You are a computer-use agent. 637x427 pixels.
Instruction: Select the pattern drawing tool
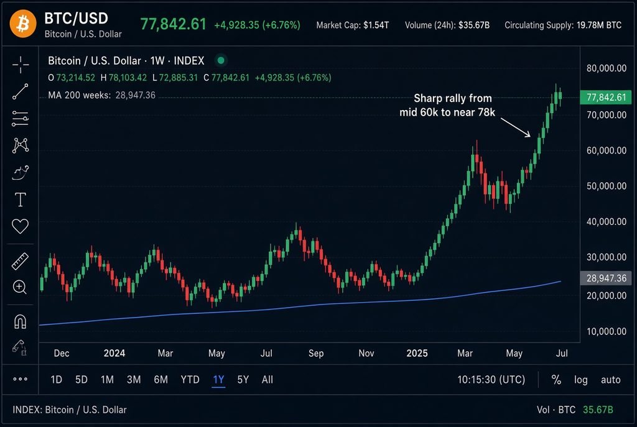(x=21, y=145)
